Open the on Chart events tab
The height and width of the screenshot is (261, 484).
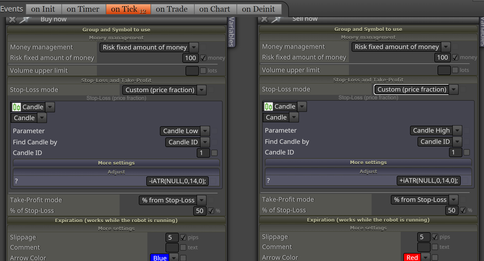pyautogui.click(x=215, y=9)
